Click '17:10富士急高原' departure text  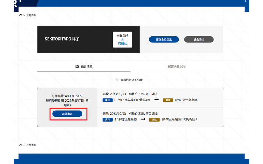click(x=126, y=119)
